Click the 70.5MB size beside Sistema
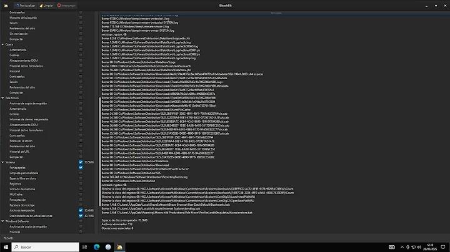Viewport: 450px width, 252px height. (89, 162)
